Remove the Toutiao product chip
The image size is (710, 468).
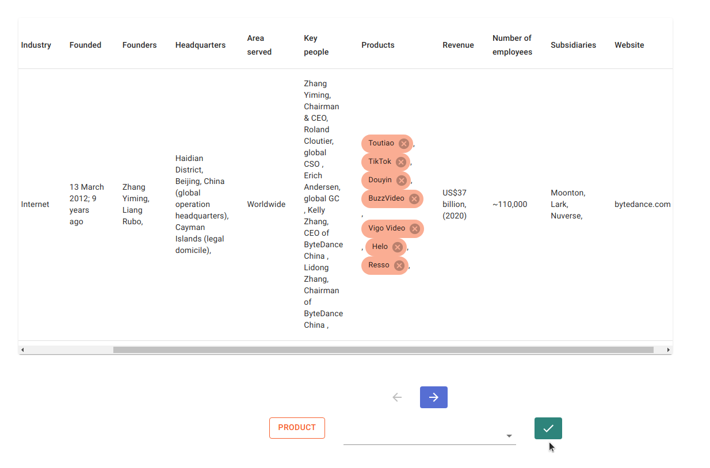click(x=404, y=144)
